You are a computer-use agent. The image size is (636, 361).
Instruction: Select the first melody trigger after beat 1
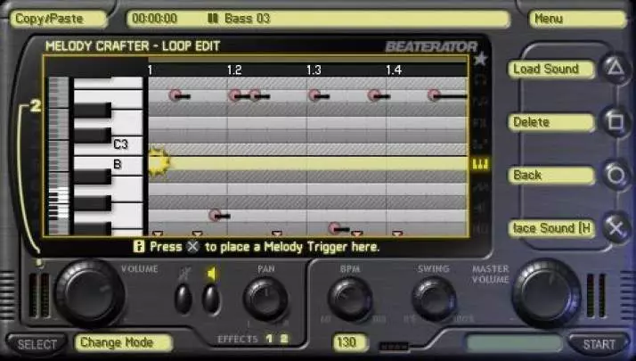pos(178,96)
